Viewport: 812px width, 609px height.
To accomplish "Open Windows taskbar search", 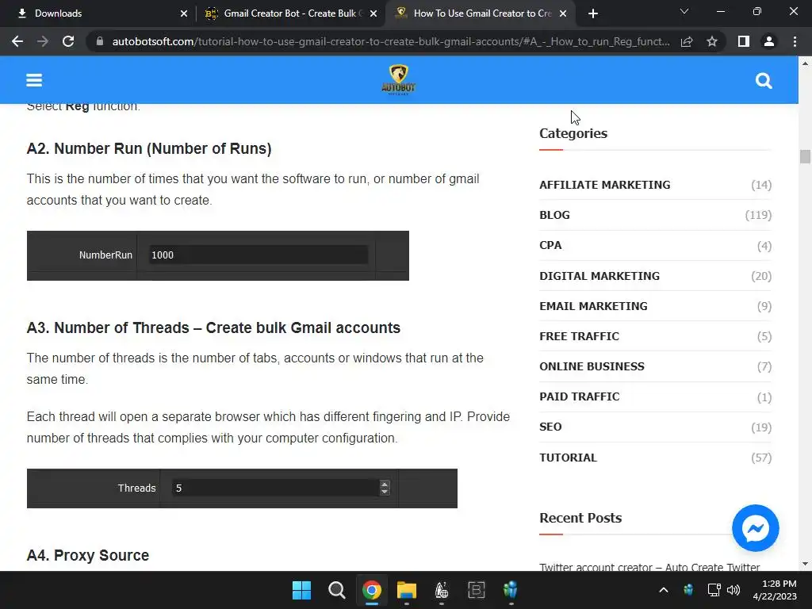I will (336, 590).
